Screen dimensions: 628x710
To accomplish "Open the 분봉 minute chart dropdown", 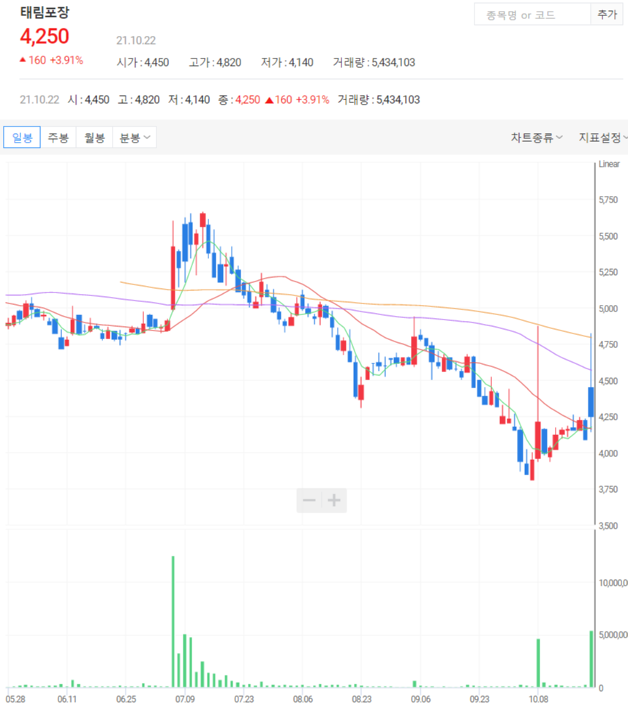I will click(x=135, y=137).
